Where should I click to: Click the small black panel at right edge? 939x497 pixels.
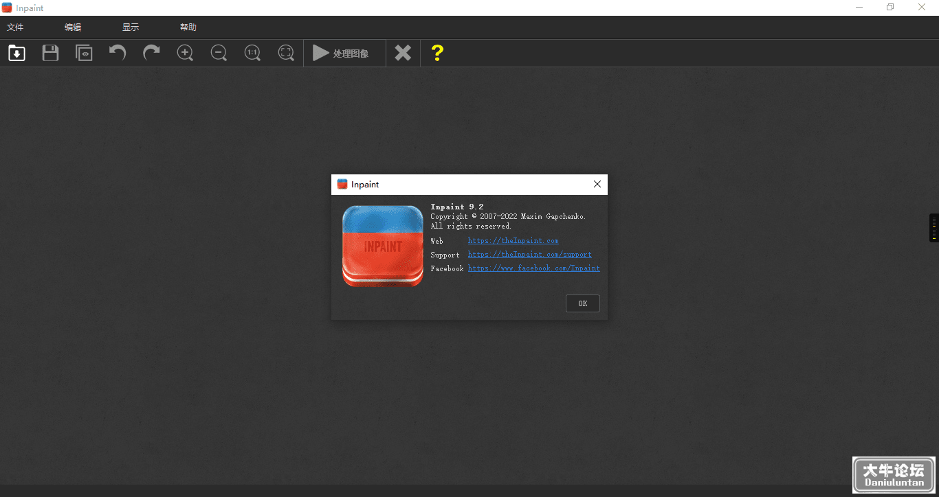(934, 228)
